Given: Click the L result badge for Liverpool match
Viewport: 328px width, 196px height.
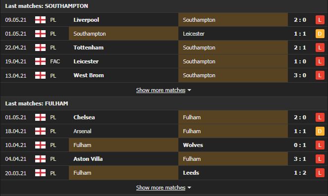Looking at the screenshot, I should pyautogui.click(x=320, y=20).
